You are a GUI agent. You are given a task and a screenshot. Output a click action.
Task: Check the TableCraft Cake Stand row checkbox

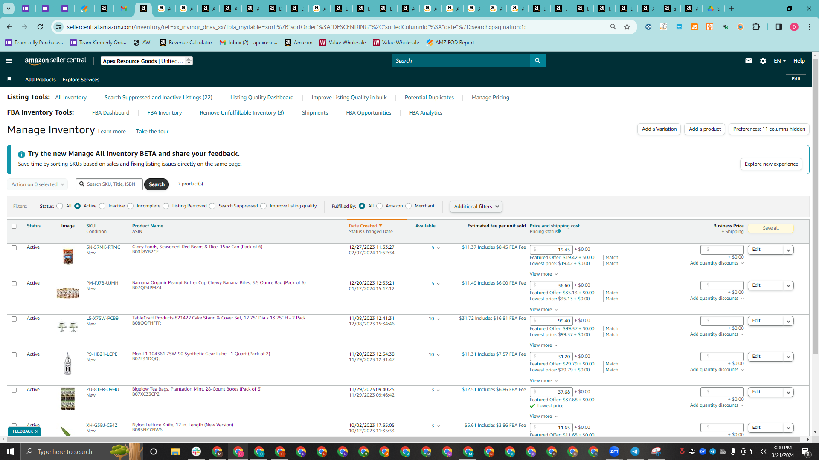pyautogui.click(x=14, y=319)
